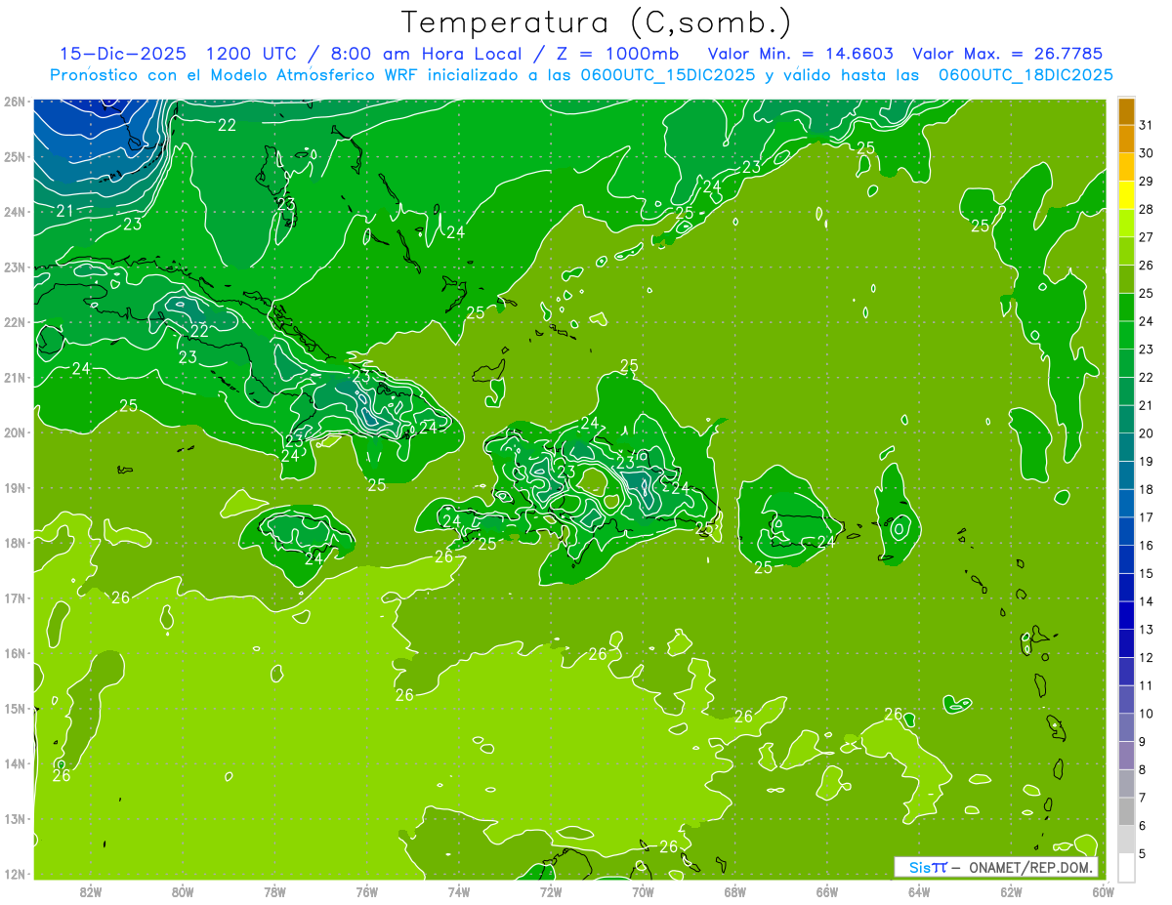
Task: Click the '74W' longitude axis label
Action: point(459,891)
